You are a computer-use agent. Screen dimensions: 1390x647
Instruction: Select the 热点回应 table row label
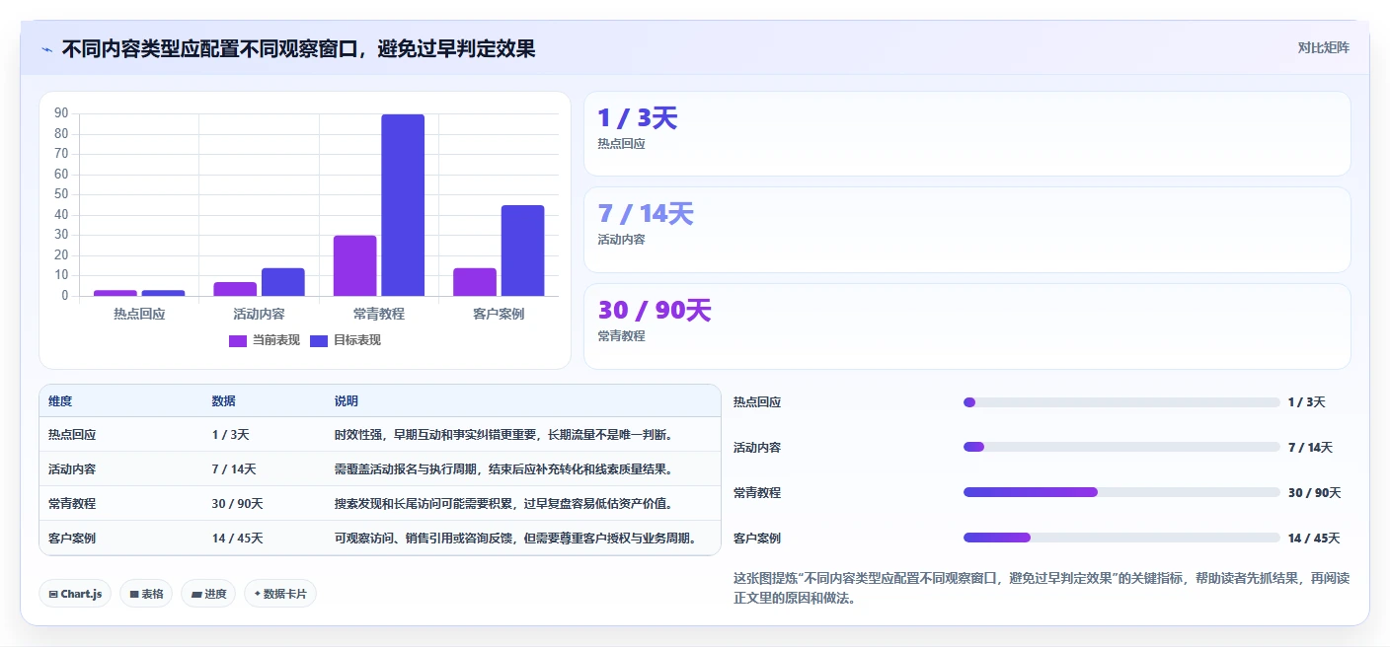(x=72, y=435)
